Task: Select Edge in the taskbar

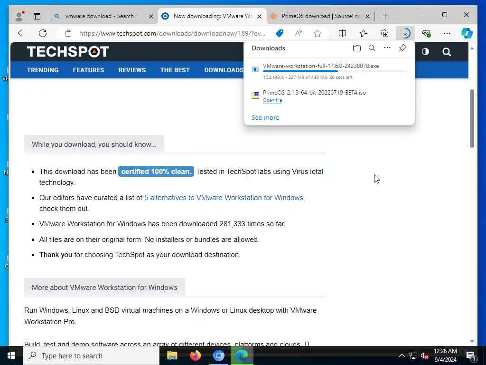Action: coord(242,355)
